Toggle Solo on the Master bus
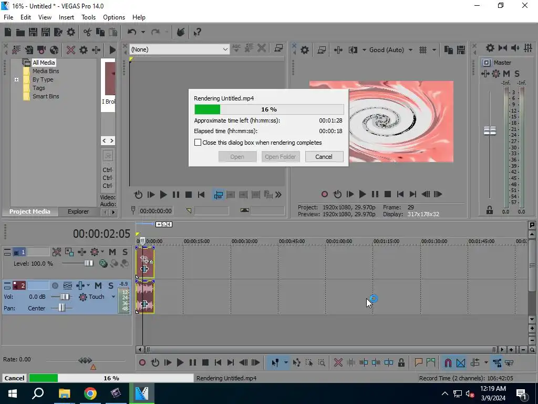538x404 pixels. pyautogui.click(x=517, y=74)
